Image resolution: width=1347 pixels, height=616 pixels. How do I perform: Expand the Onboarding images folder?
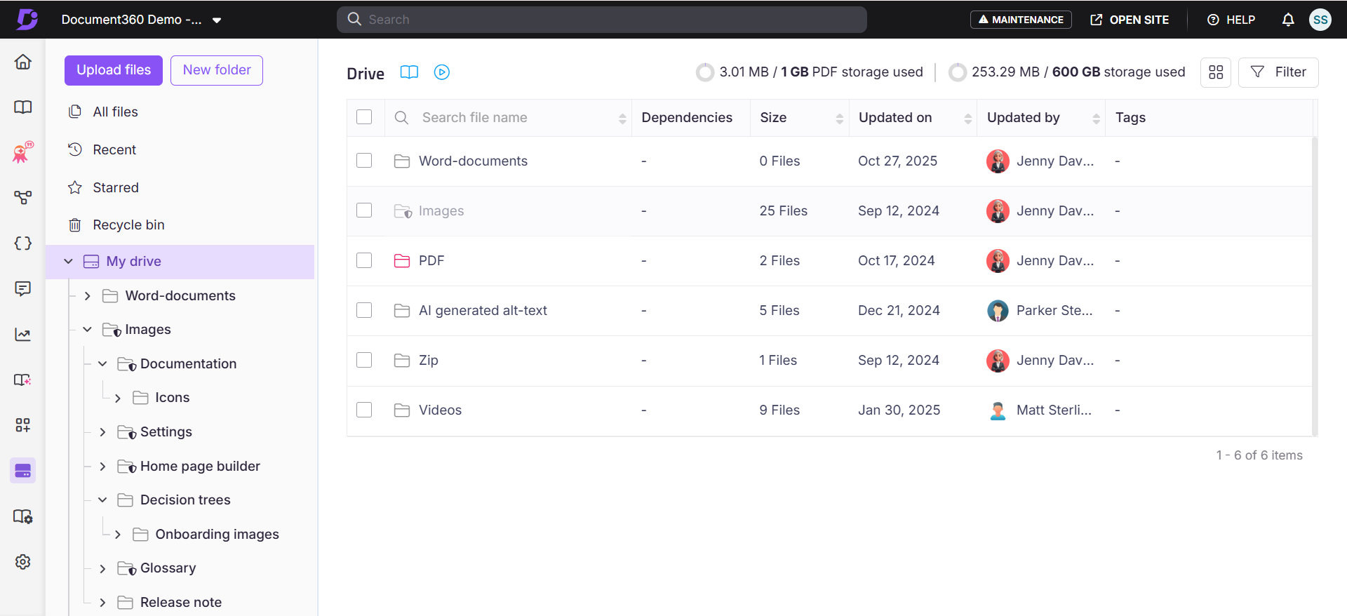coord(118,535)
